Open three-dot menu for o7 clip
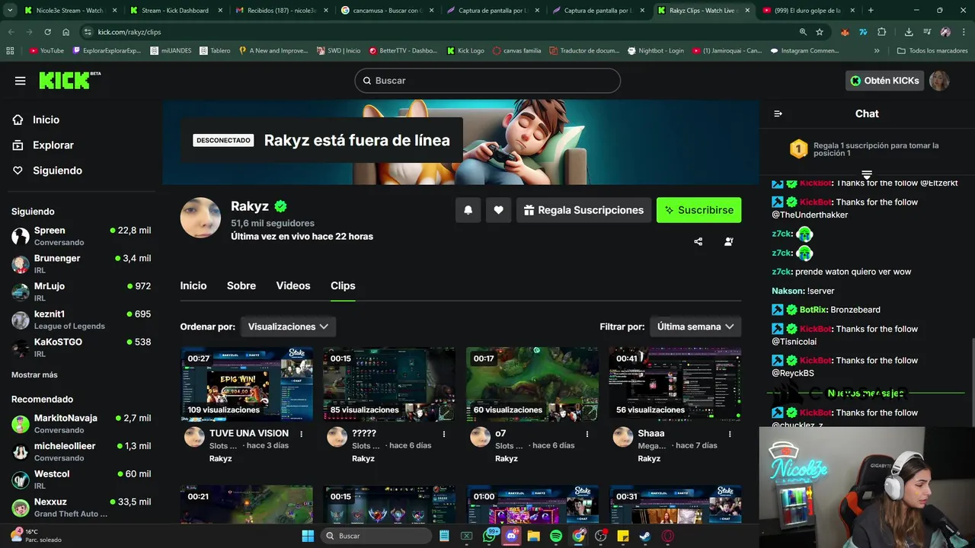 point(587,434)
